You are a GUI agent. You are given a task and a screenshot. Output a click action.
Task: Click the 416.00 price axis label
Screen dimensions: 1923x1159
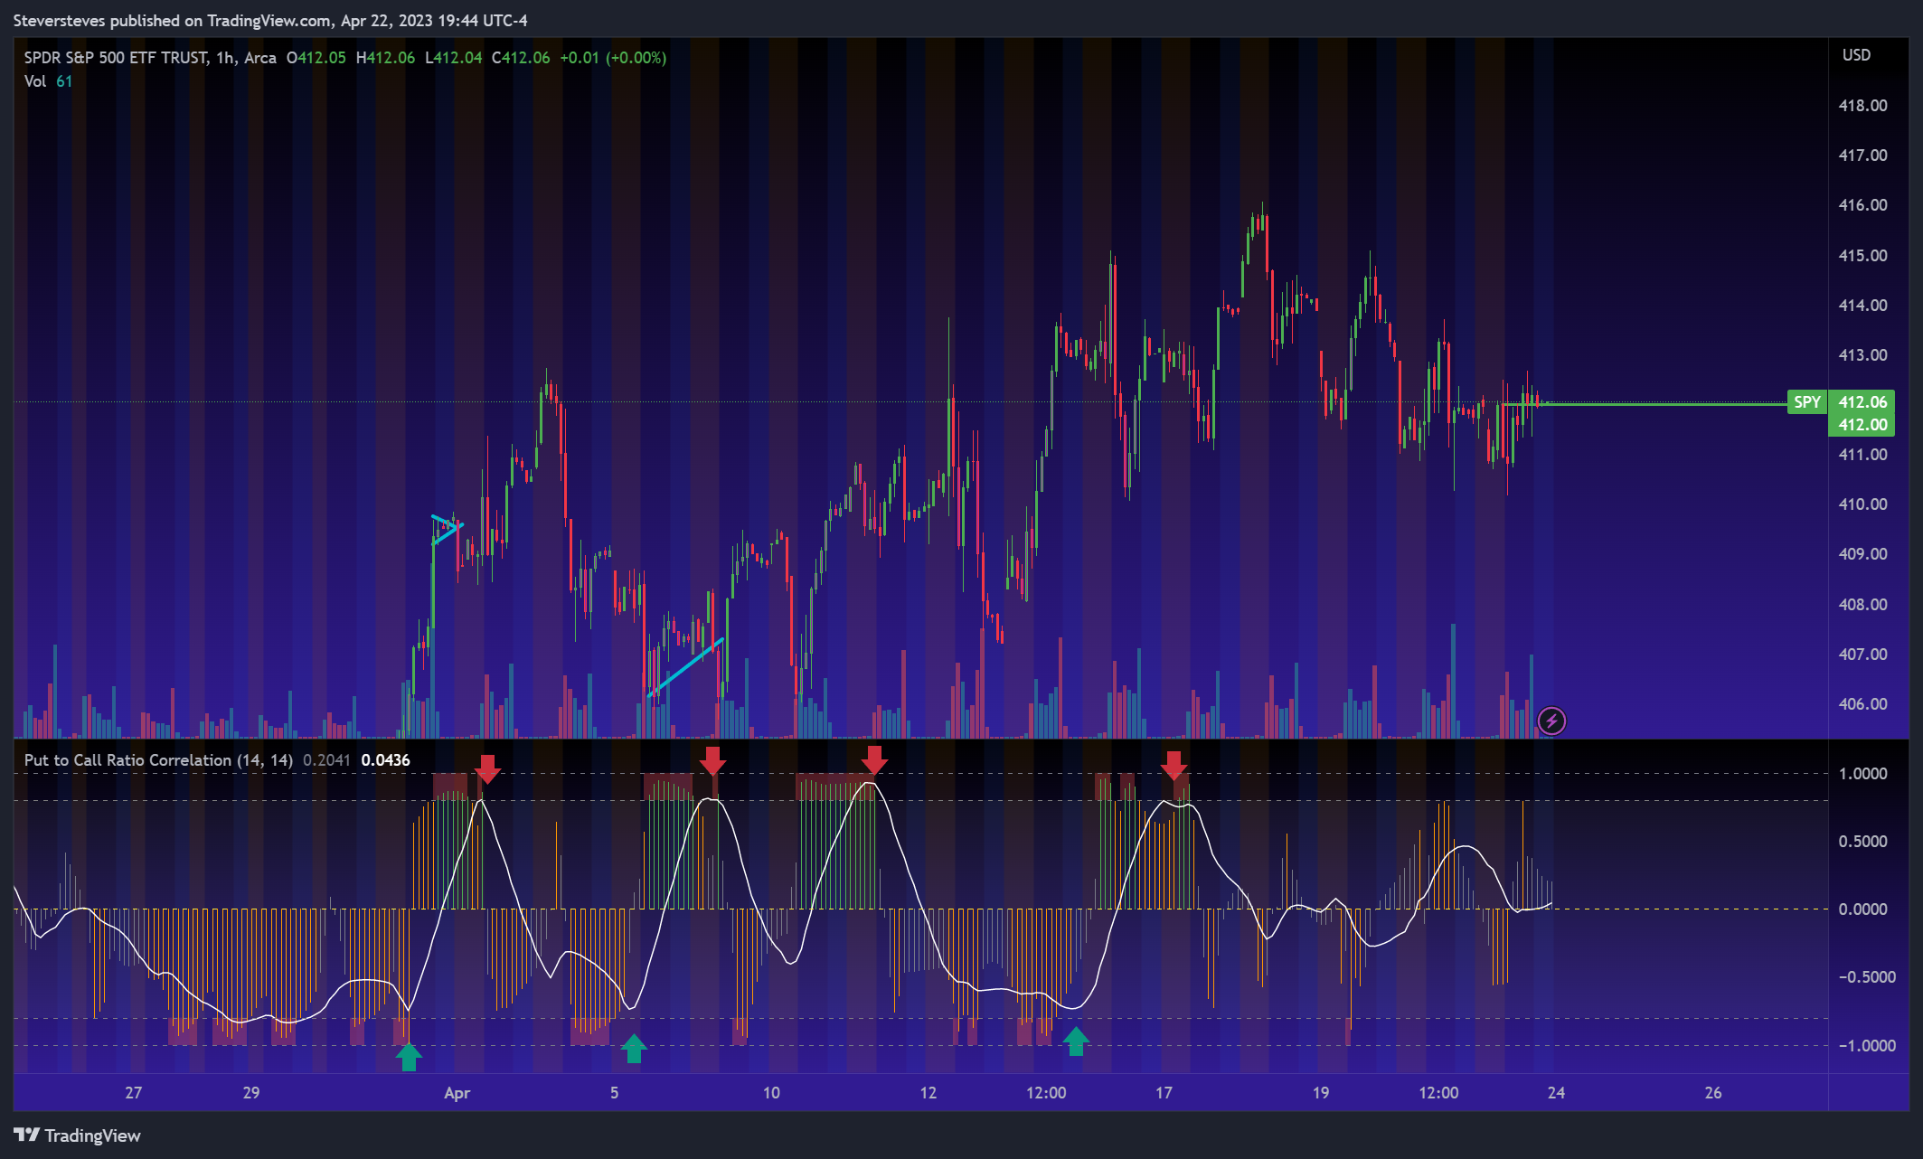click(1863, 205)
